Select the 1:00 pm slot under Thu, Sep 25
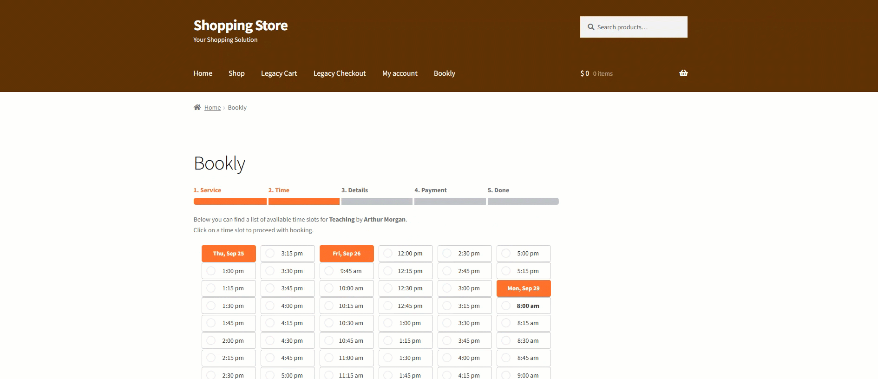Screen dimensions: 878x379 tap(229, 271)
